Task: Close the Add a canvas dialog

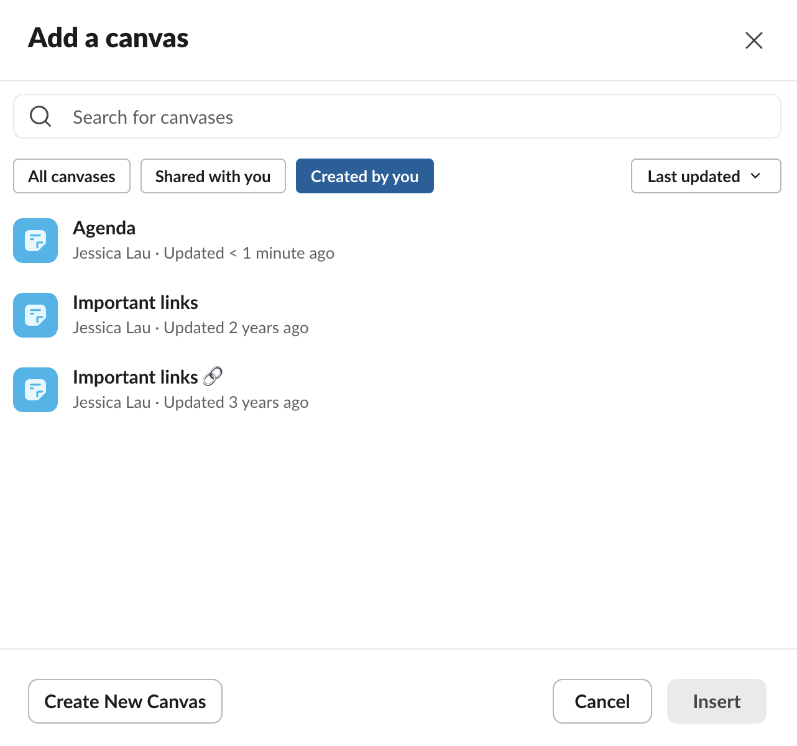Action: pos(754,40)
